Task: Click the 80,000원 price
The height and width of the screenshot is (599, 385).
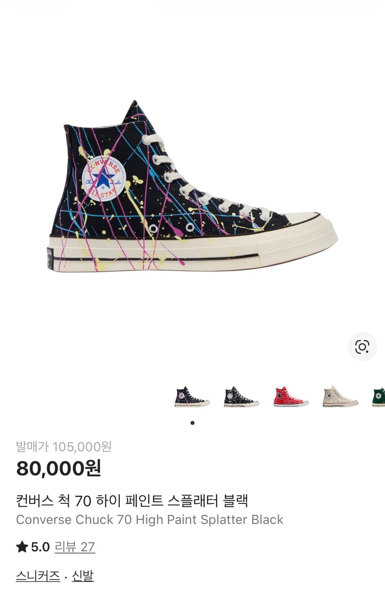Action: click(x=59, y=468)
